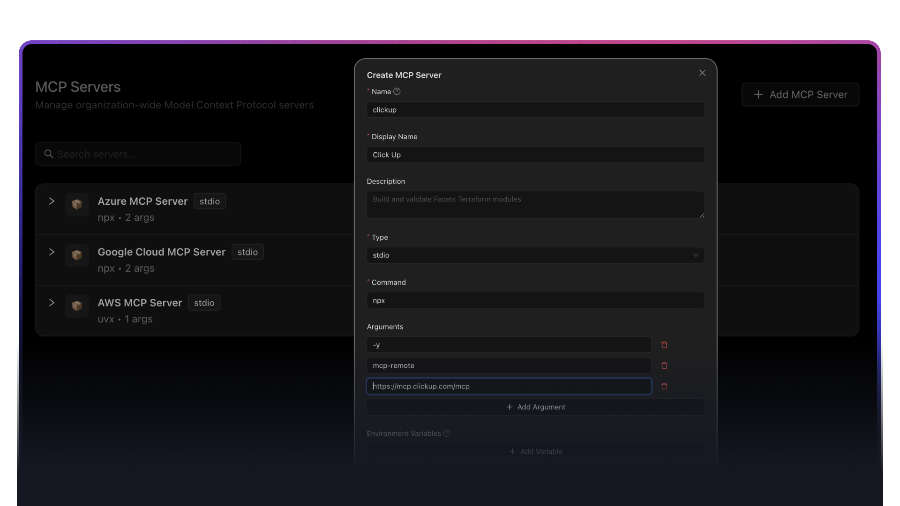This screenshot has height=506, width=900.
Task: Open the help tooltip for Environment Variables
Action: point(446,433)
